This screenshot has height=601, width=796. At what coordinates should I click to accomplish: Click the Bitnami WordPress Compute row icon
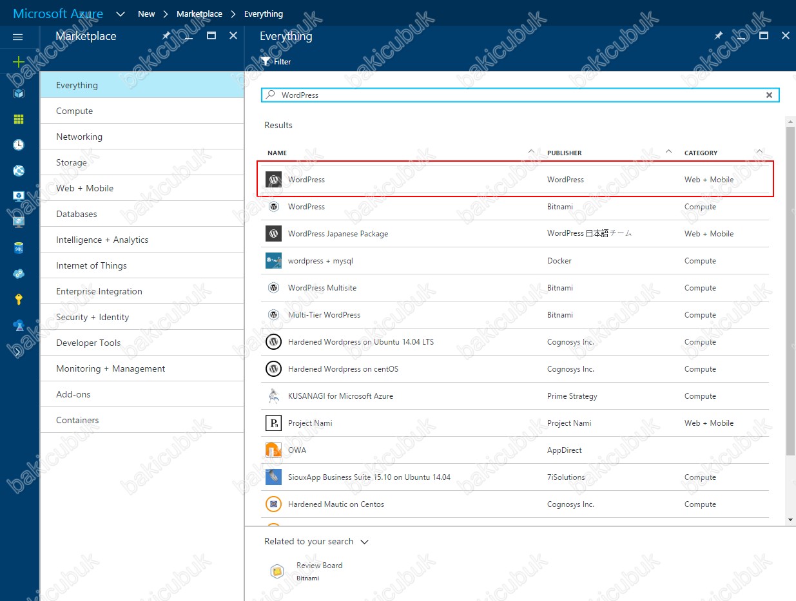(274, 207)
